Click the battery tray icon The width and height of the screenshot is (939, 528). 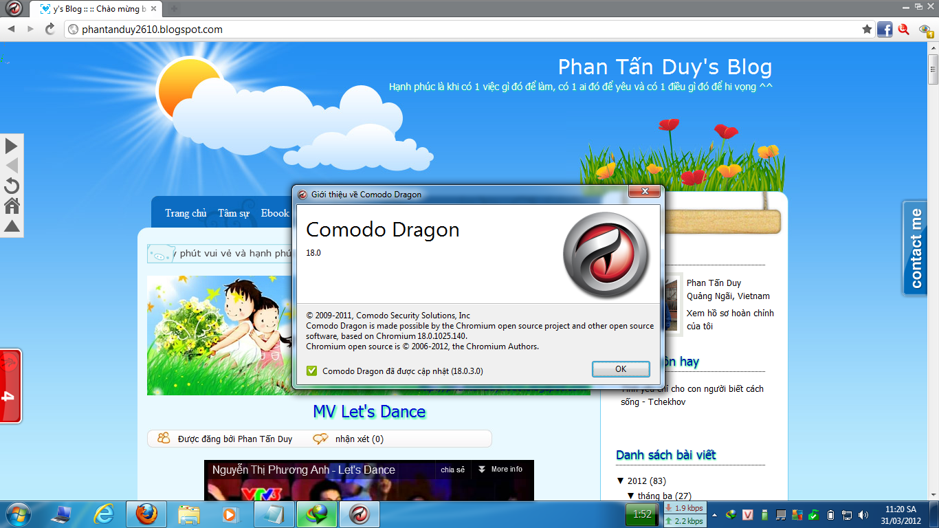(x=830, y=514)
